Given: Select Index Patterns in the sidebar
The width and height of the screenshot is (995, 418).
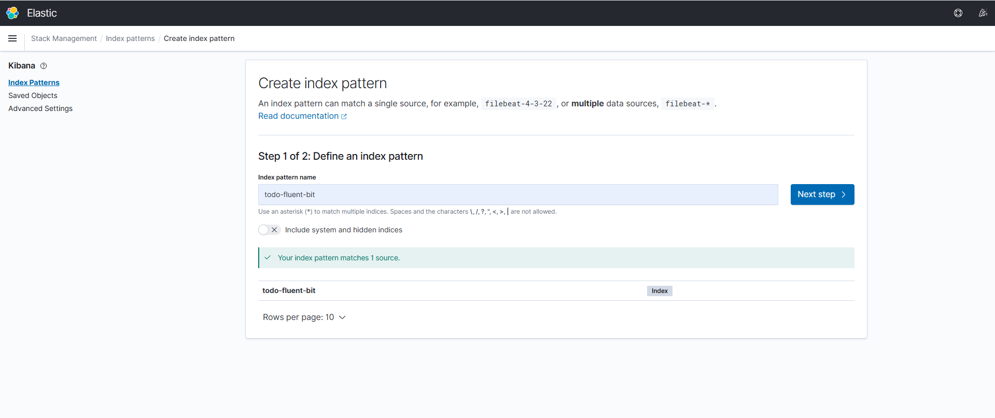Looking at the screenshot, I should coord(34,82).
